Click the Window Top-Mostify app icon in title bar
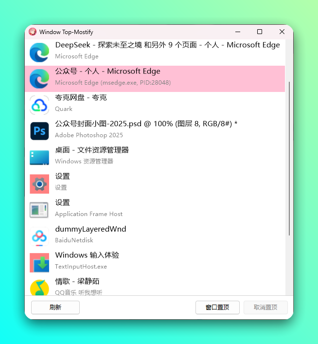The image size is (318, 344). pos(33,32)
